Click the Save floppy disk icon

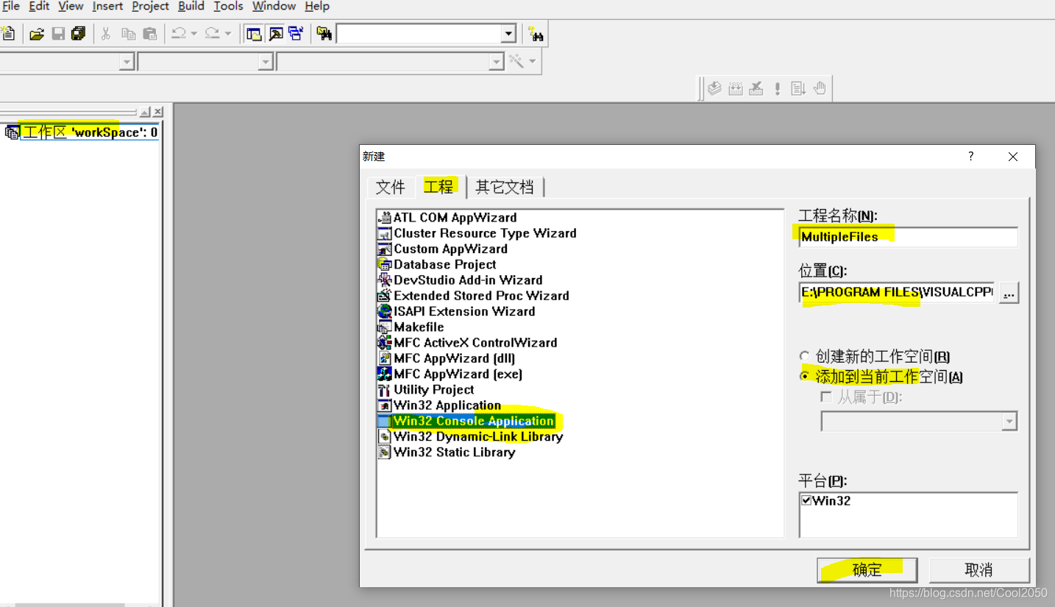pyautogui.click(x=58, y=34)
